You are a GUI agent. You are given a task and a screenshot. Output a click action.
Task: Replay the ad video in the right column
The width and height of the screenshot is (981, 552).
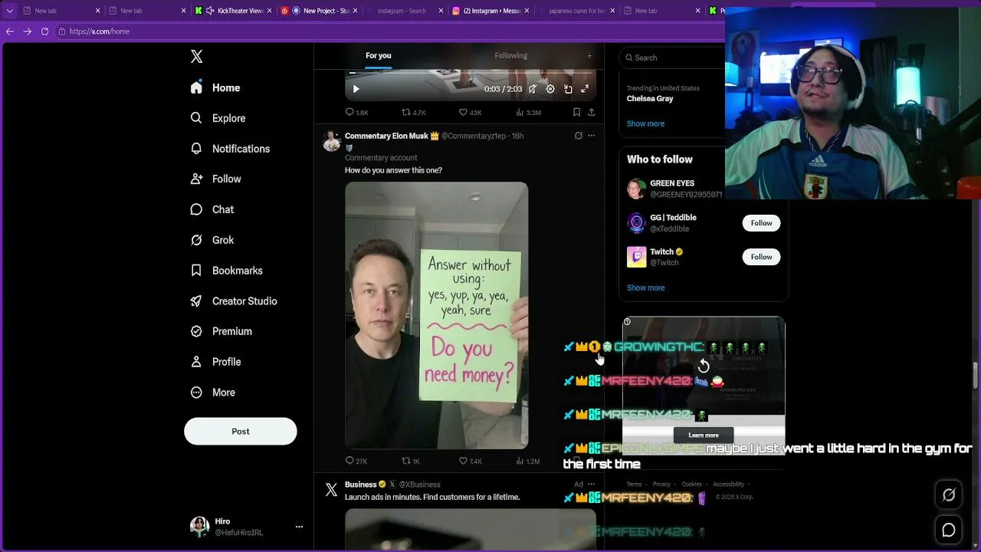coord(704,366)
